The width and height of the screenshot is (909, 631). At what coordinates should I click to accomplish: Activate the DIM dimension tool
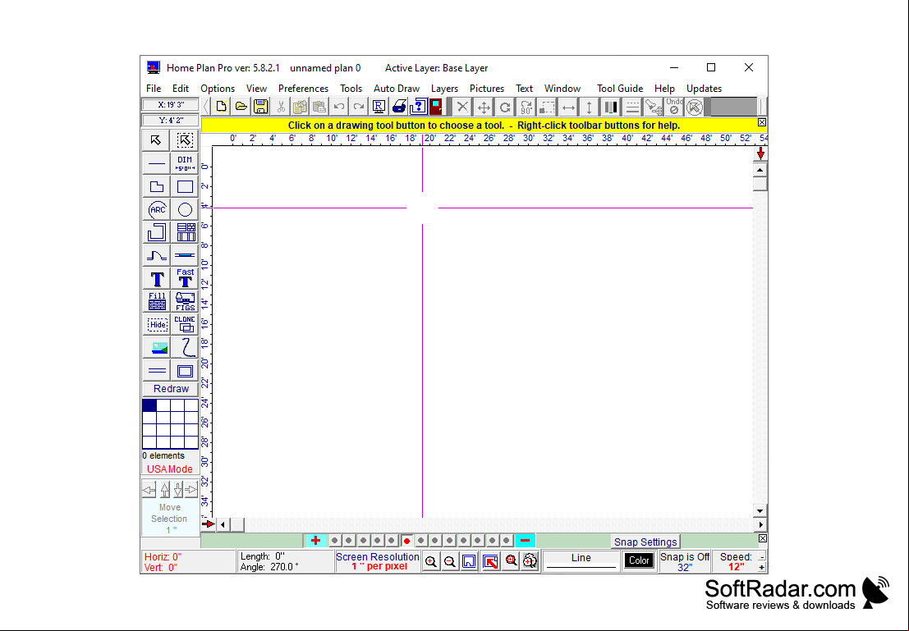tap(185, 163)
